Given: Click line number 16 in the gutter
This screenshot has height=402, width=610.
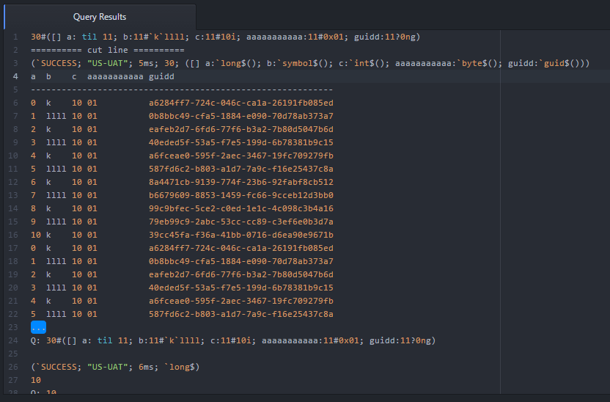Looking at the screenshot, I should coord(13,235).
